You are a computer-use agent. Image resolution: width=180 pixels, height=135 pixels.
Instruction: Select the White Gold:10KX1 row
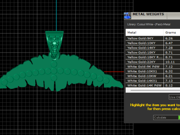[153, 71]
